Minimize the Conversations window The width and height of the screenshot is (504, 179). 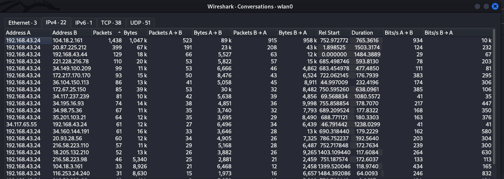point(478,6)
